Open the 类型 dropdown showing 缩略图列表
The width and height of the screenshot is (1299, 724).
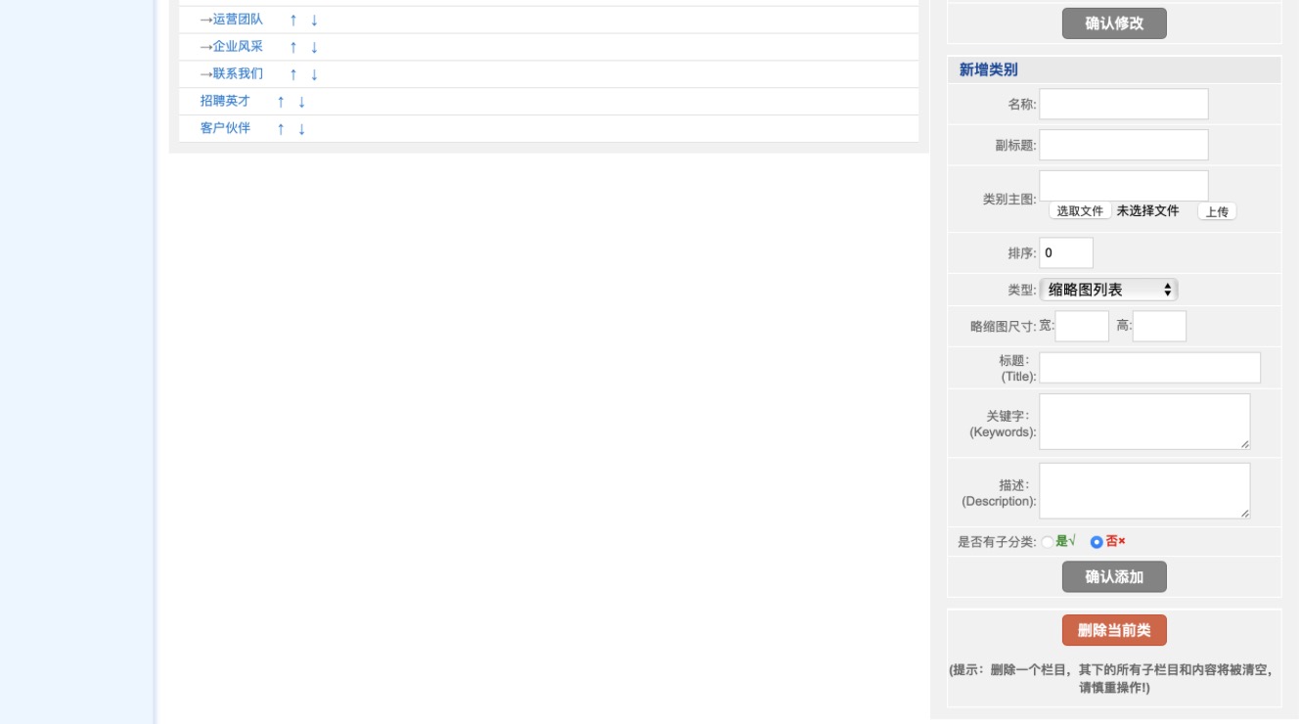[1108, 290]
